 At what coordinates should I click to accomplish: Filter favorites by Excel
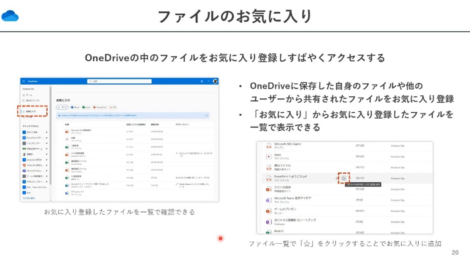click(86, 107)
